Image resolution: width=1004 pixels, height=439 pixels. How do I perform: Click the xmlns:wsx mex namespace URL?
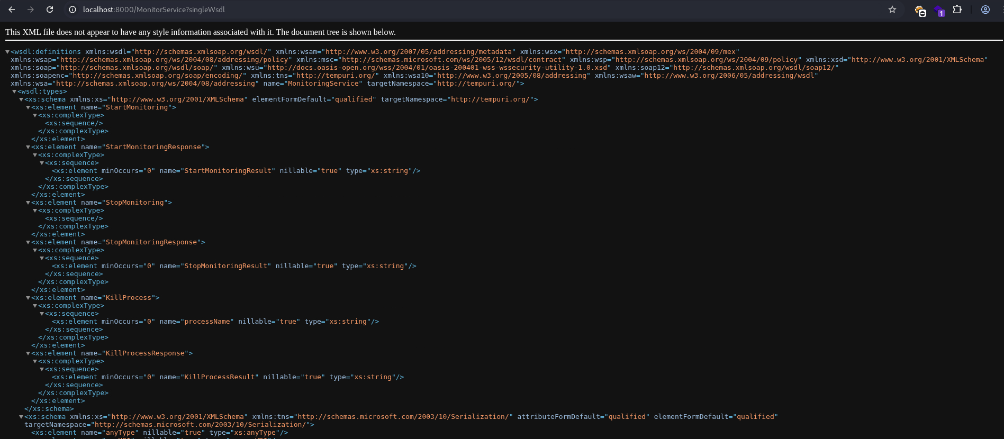pyautogui.click(x=650, y=52)
